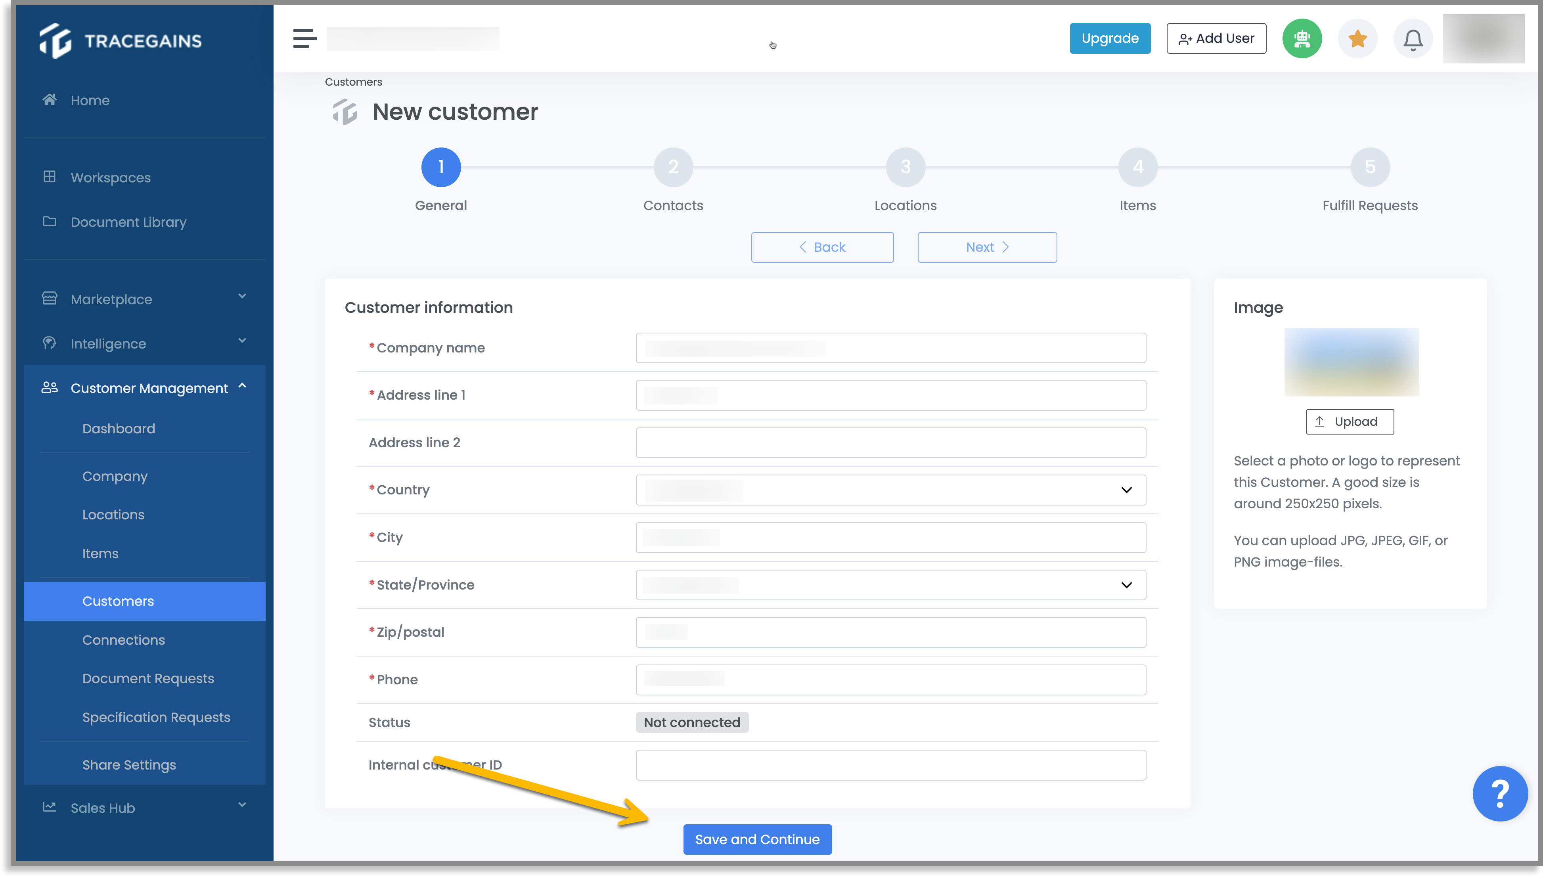Click the Next button
This screenshot has height=877, width=1543.
tap(987, 247)
